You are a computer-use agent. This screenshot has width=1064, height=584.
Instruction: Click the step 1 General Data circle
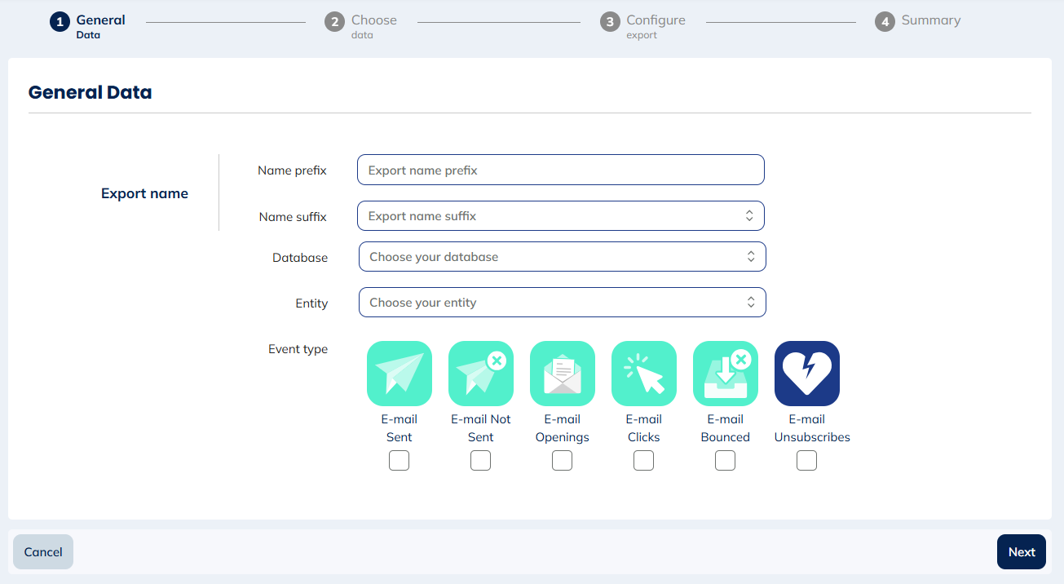pyautogui.click(x=60, y=22)
